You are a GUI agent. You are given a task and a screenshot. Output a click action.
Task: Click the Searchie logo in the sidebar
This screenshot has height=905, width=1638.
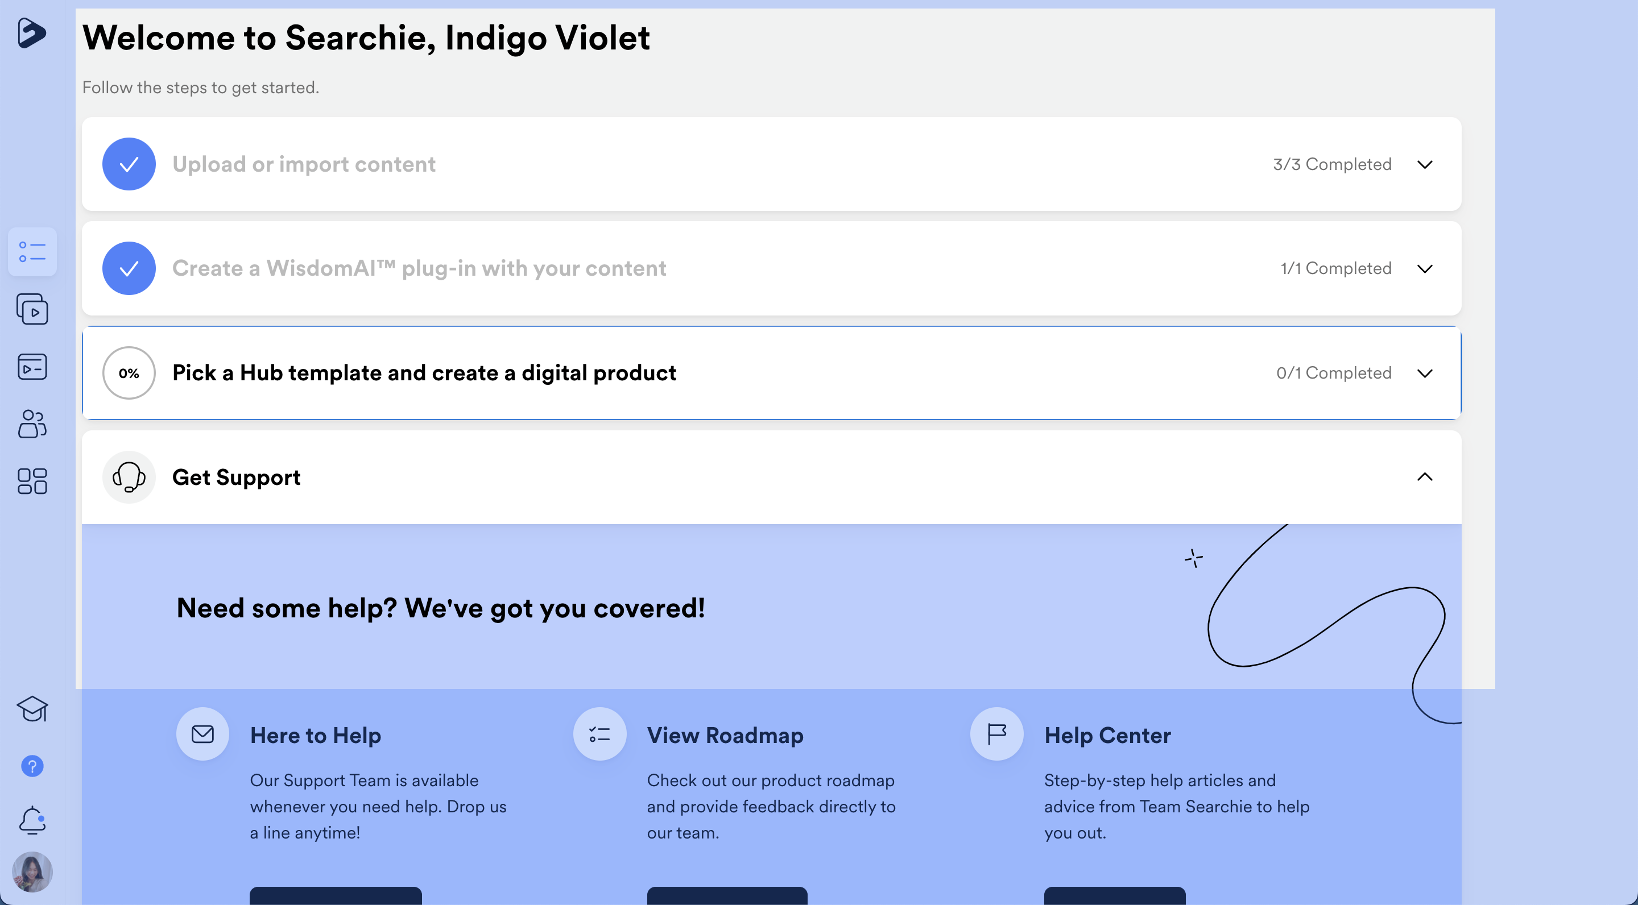(31, 32)
